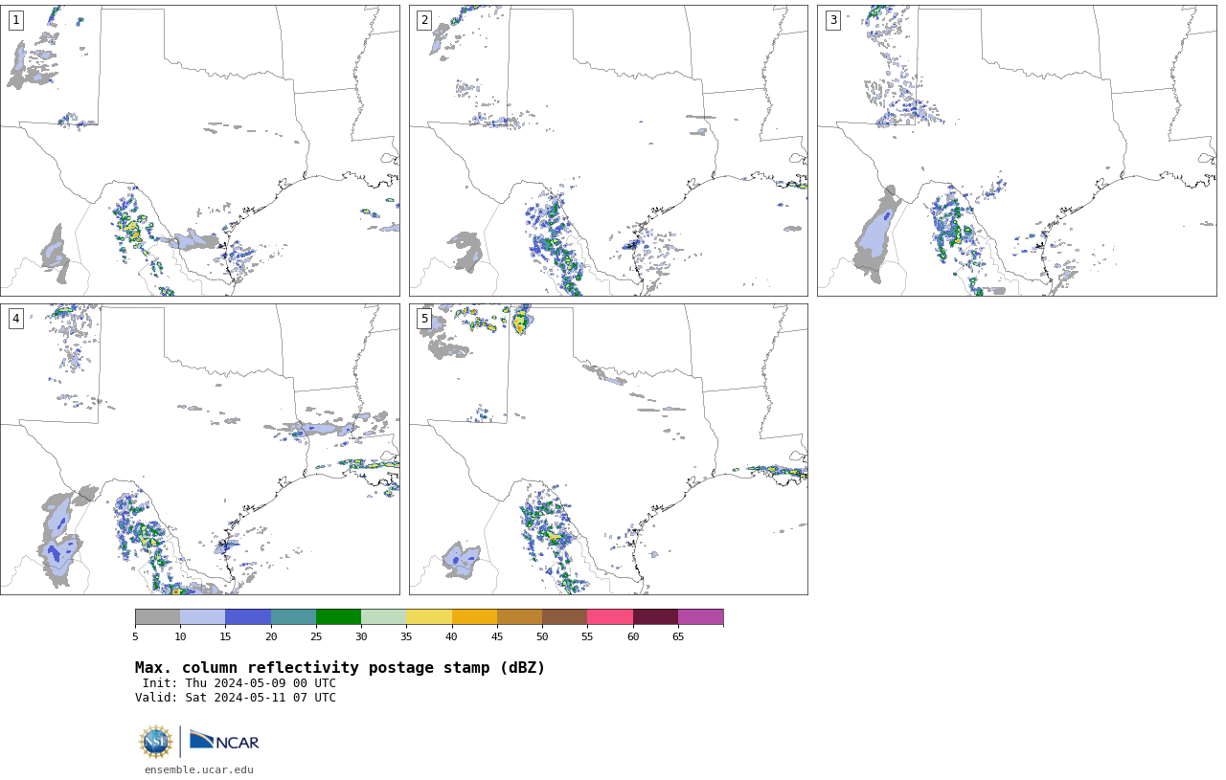Image resolution: width=1226 pixels, height=780 pixels.
Task: Click the member number 5 label box
Action: pyautogui.click(x=424, y=319)
